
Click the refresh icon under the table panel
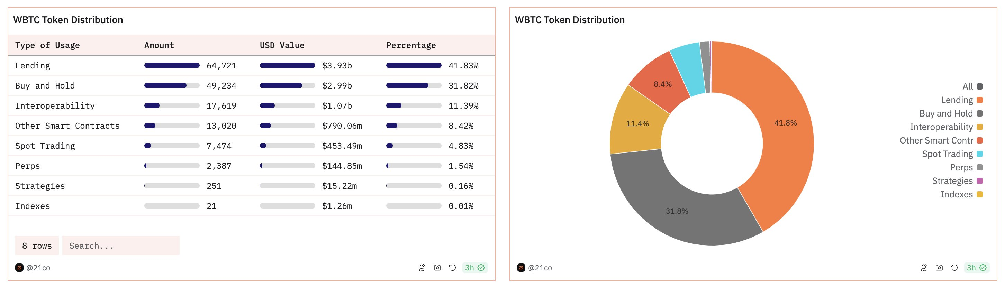click(x=453, y=268)
